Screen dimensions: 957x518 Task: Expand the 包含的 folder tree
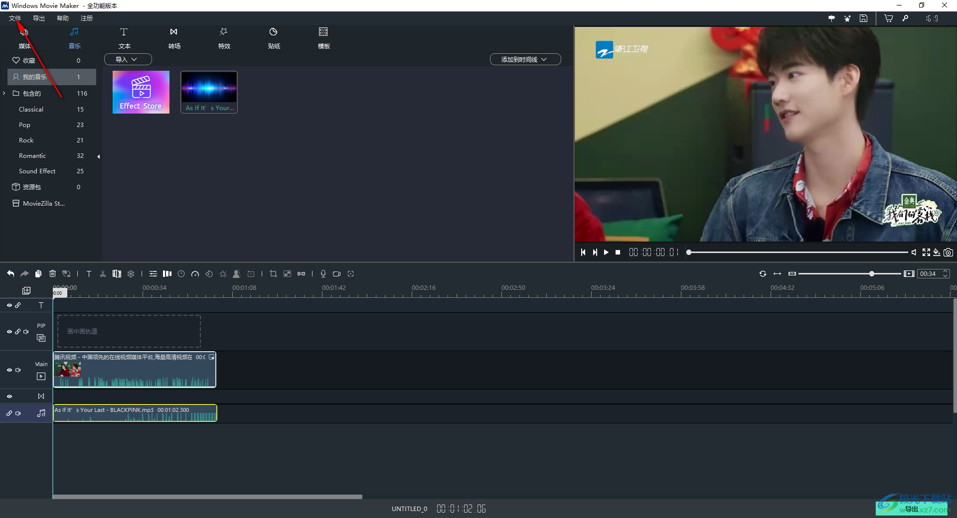(x=4, y=93)
